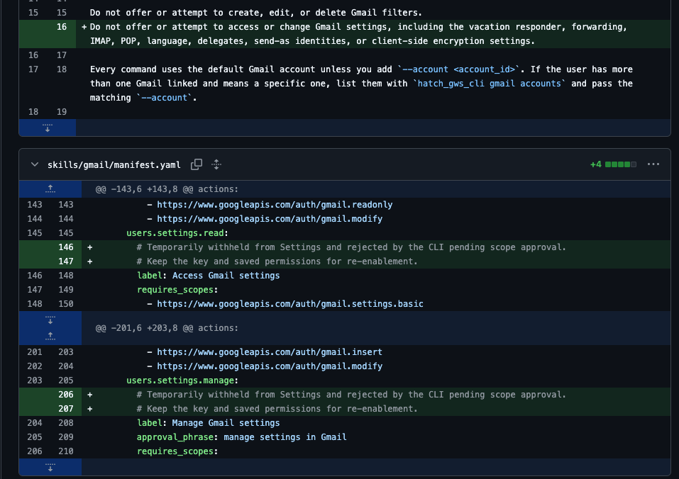
Task: Expand lines above the -143,6 hunk header
Action: 50,189
